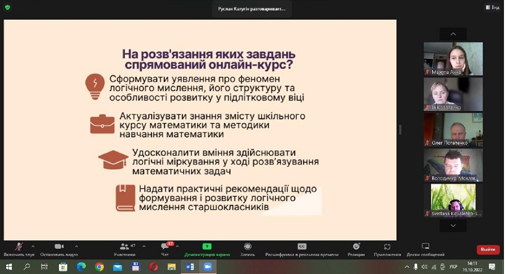Open Расшифровка в реальном времени captions

click(302, 249)
